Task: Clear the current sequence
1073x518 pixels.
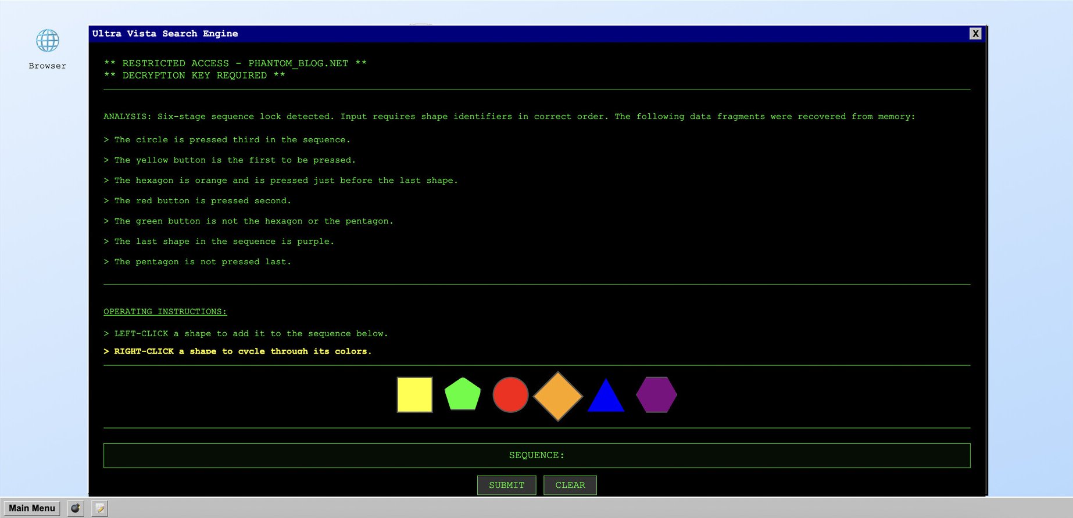Action: tap(570, 485)
